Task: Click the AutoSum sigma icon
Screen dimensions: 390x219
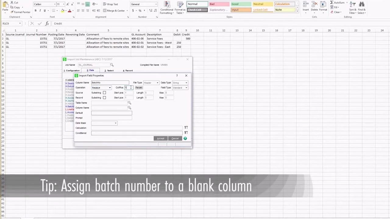Action: coord(332,3)
